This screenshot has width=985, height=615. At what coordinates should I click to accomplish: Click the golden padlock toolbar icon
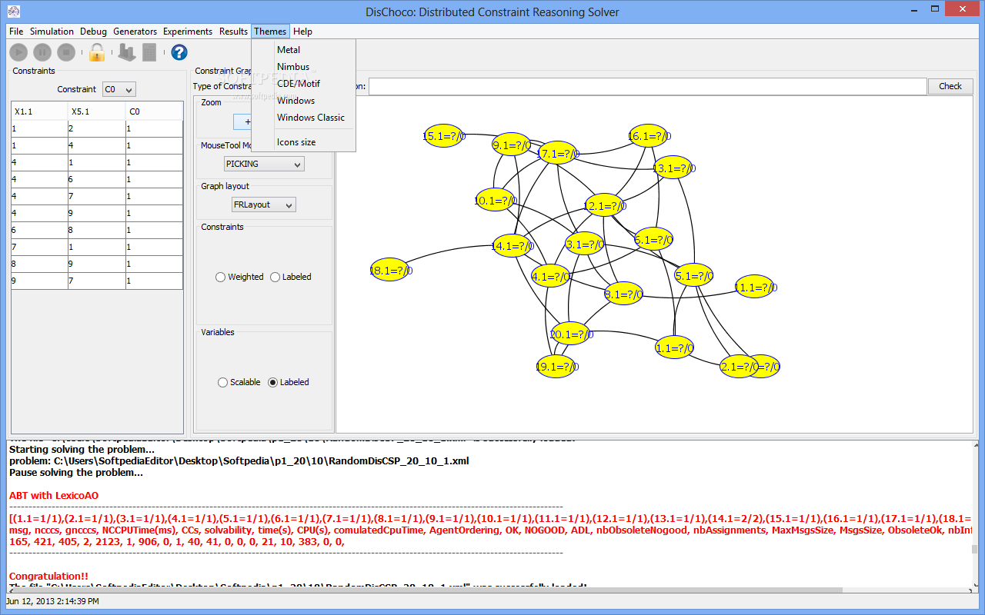tap(96, 52)
